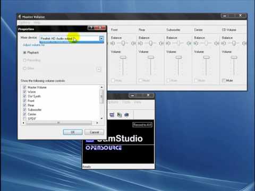This screenshot has width=255, height=191.
Task: Click the CD Volume slider handle
Action: 234,57
